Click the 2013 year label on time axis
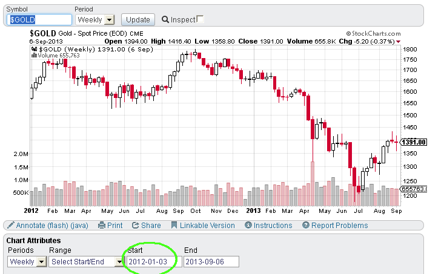The image size is (444, 274). [253, 210]
